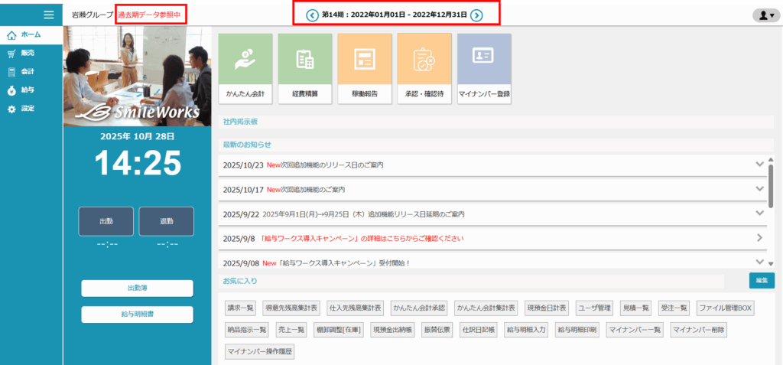The width and height of the screenshot is (783, 365).
Task: Open the かんたん会計 tile
Action: point(245,69)
